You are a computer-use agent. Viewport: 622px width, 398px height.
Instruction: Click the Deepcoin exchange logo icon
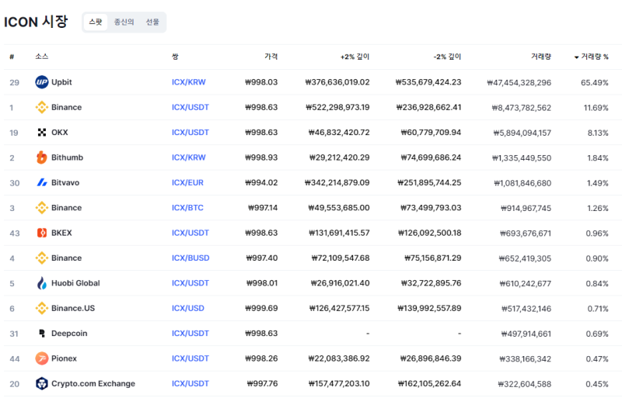42,334
